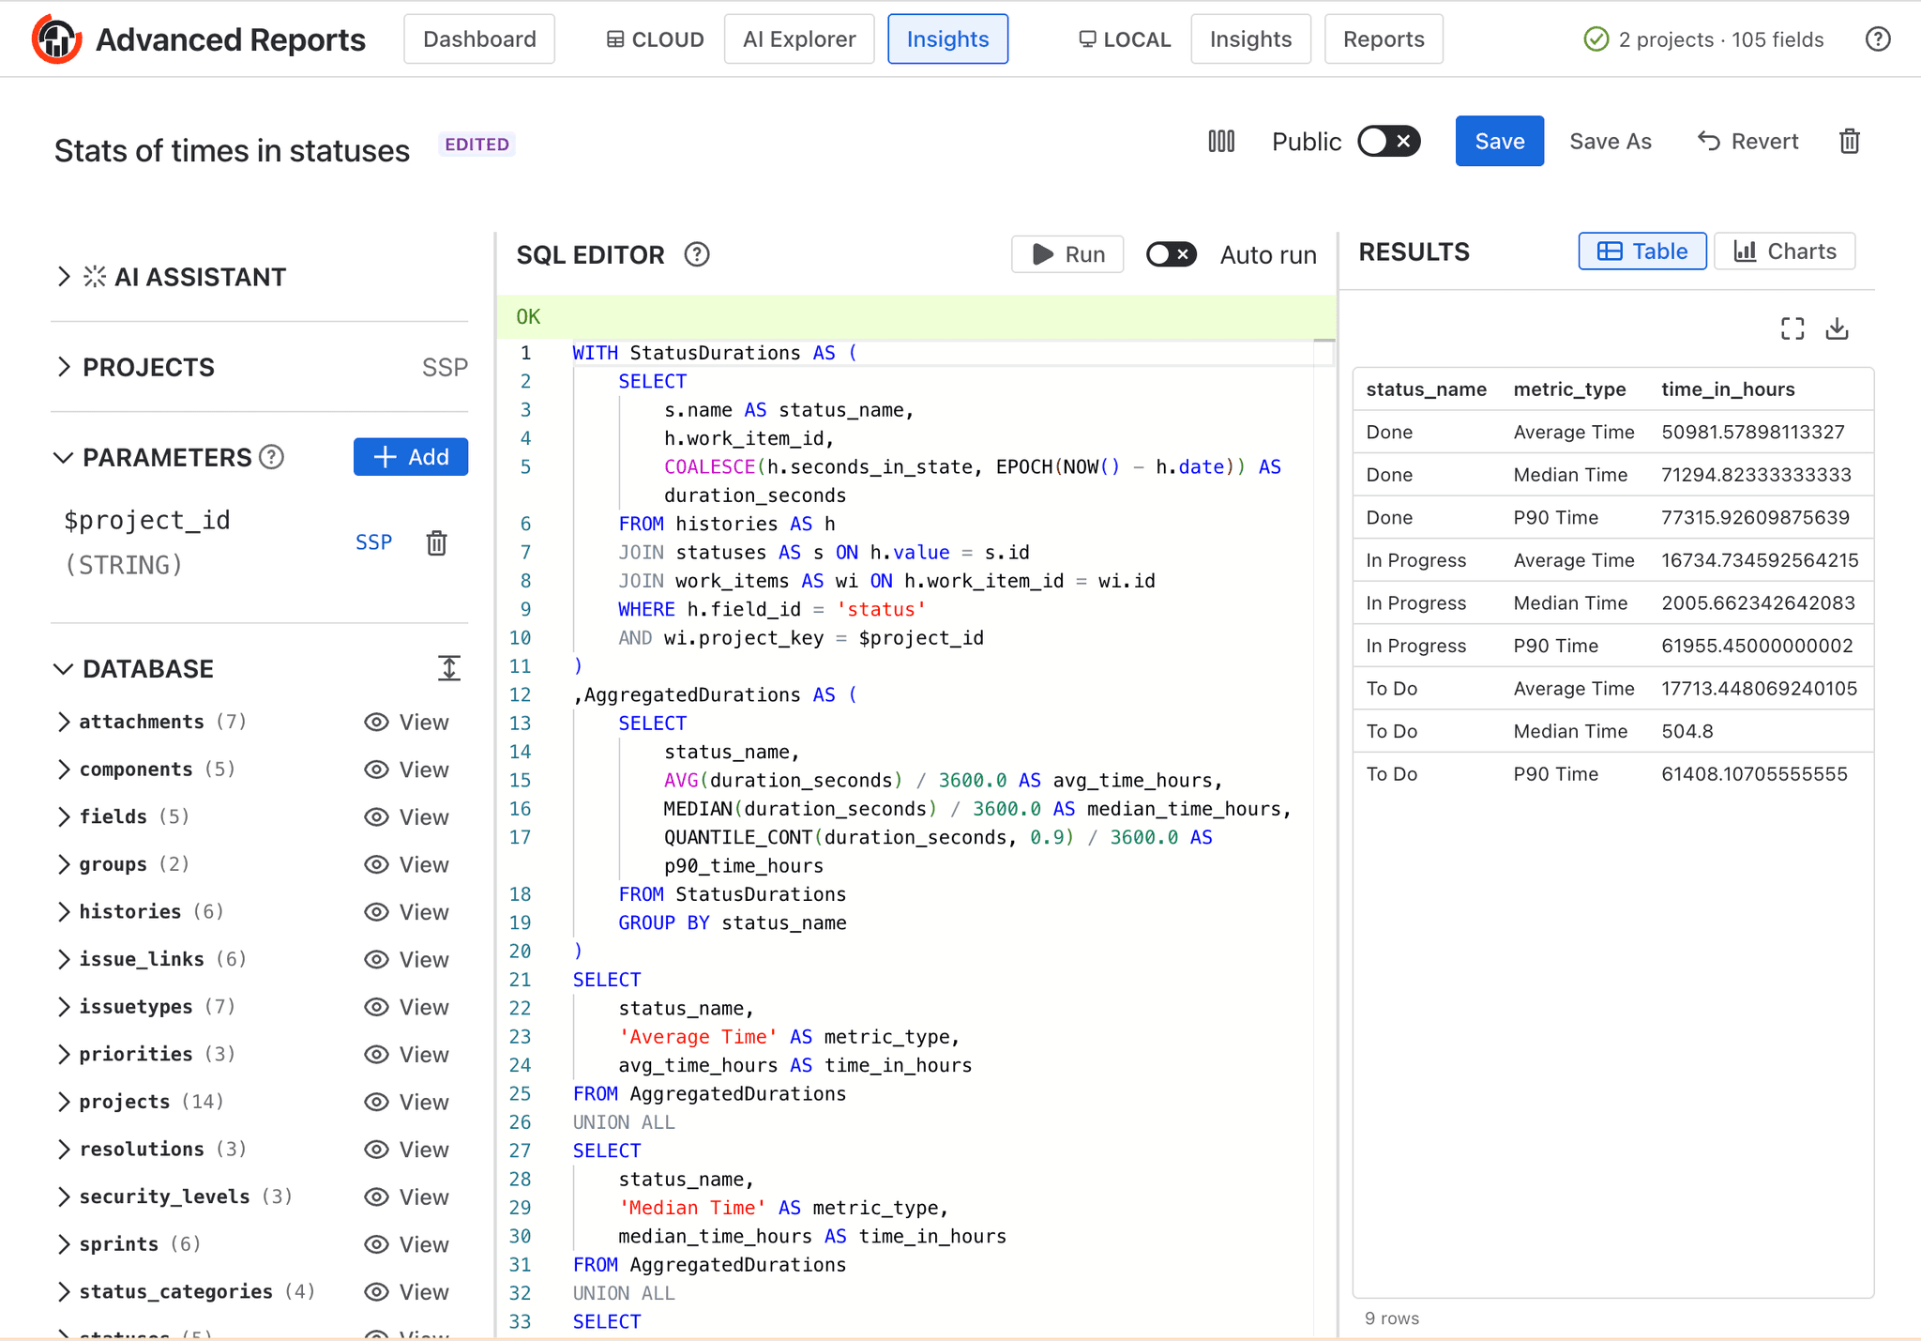The width and height of the screenshot is (1921, 1341).
Task: Add a new parameter
Action: (x=411, y=457)
